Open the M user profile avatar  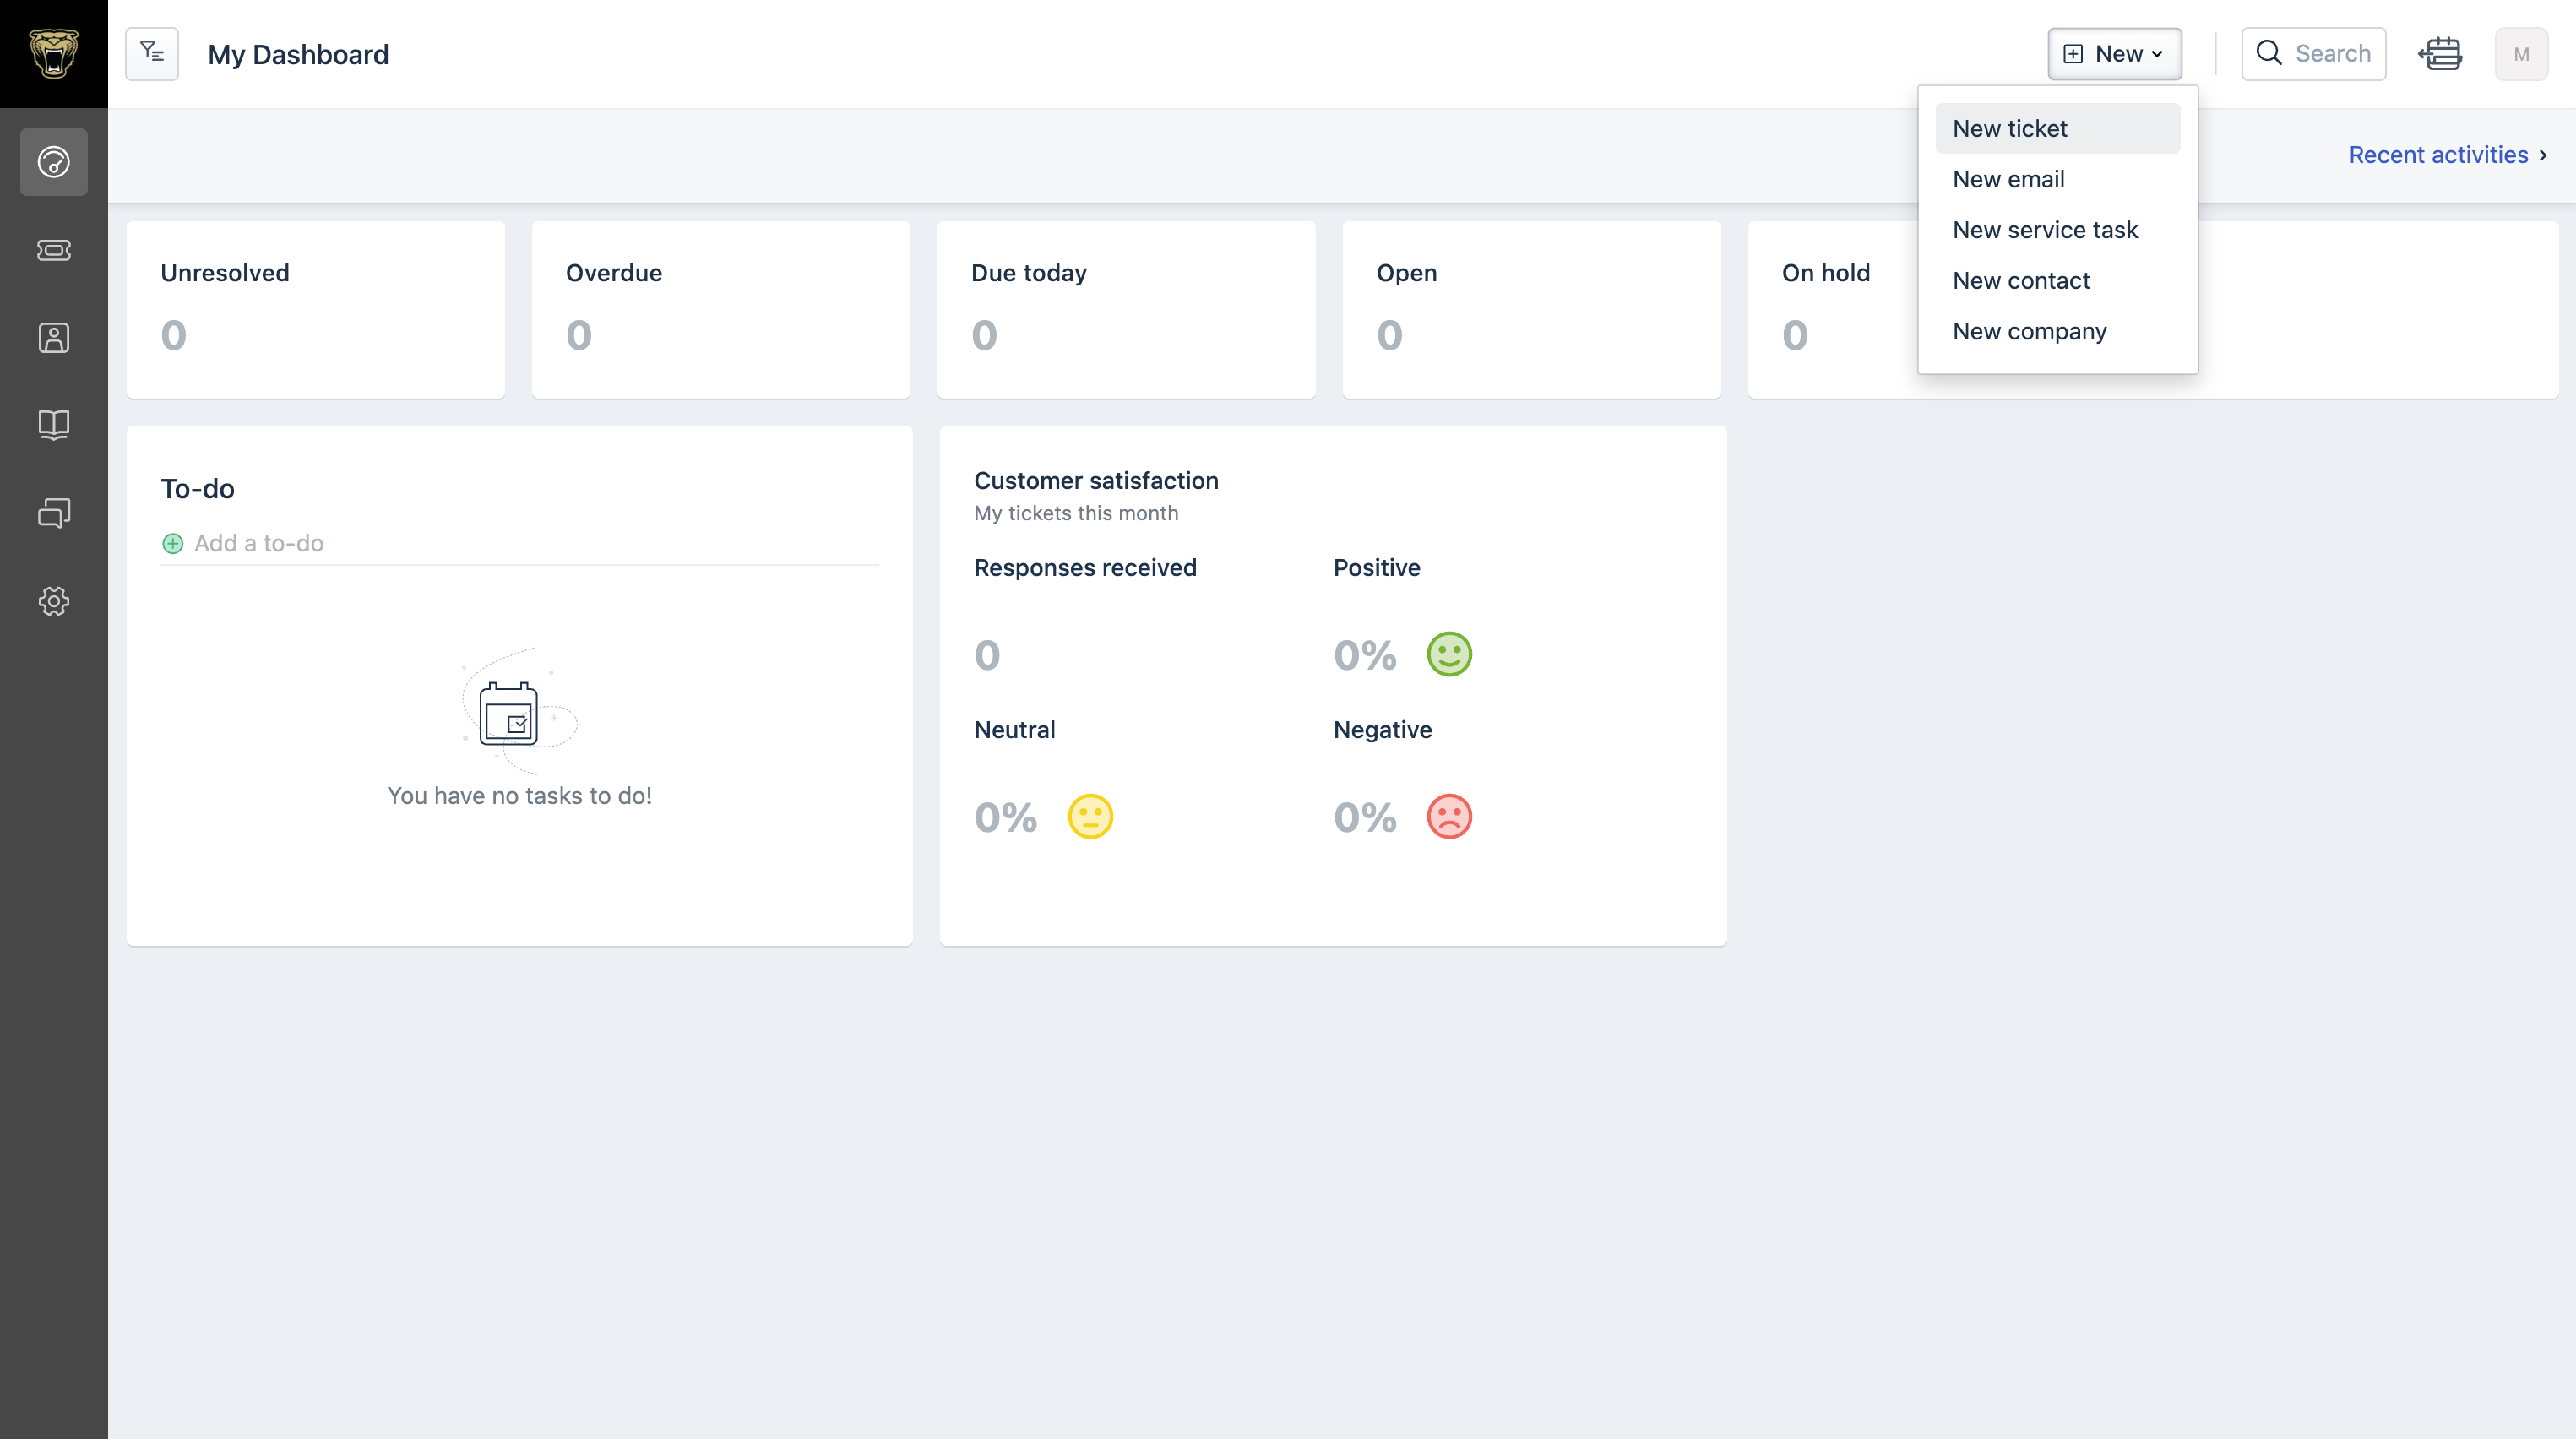point(2522,54)
